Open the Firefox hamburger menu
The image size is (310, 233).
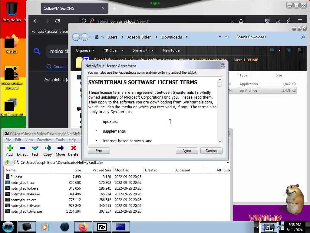tap(300, 21)
